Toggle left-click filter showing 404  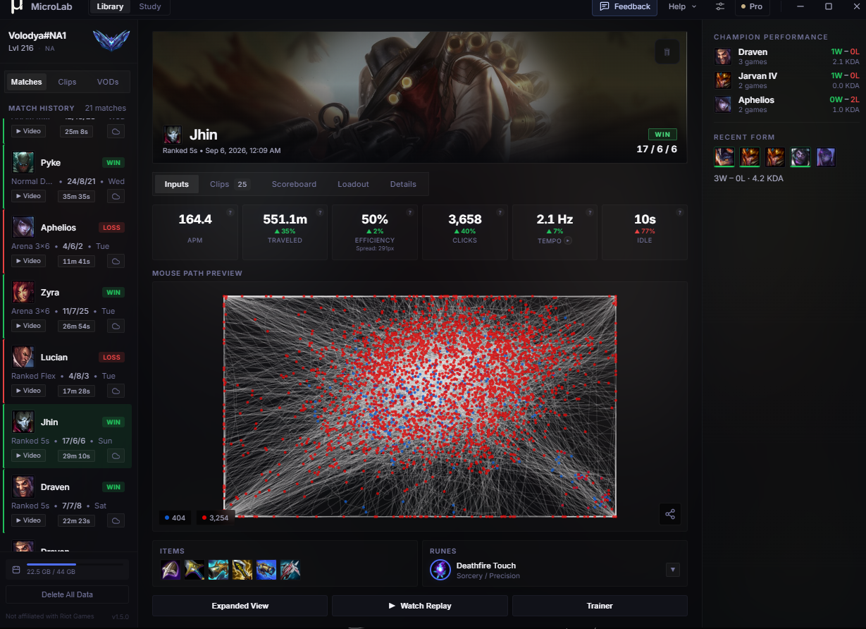tap(174, 518)
